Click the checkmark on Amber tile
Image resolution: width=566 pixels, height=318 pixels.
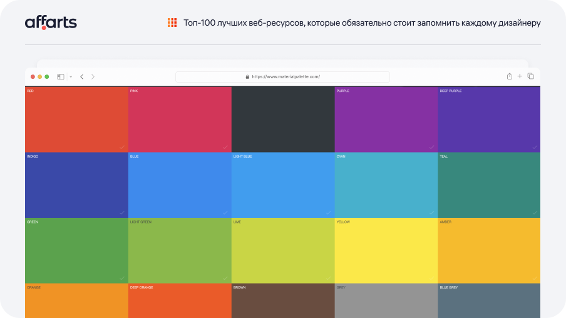coord(535,279)
